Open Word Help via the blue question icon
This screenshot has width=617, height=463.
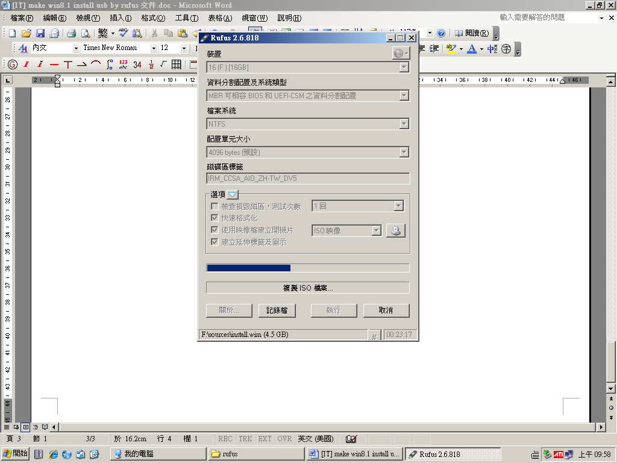(x=441, y=33)
